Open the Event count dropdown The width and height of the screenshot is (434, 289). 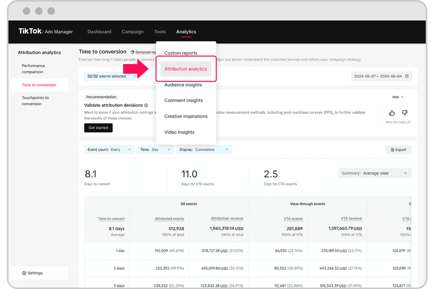pos(109,149)
